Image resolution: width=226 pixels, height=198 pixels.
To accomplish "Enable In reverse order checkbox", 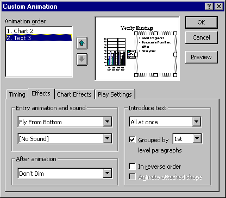I will 132,166.
